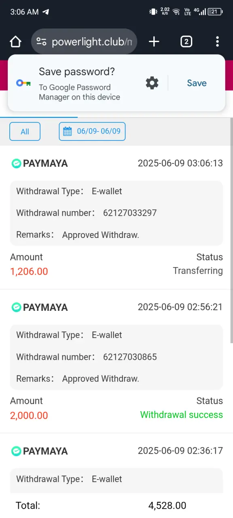The height and width of the screenshot is (518, 233).
Task: Open password manager settings gear
Action: tap(152, 83)
